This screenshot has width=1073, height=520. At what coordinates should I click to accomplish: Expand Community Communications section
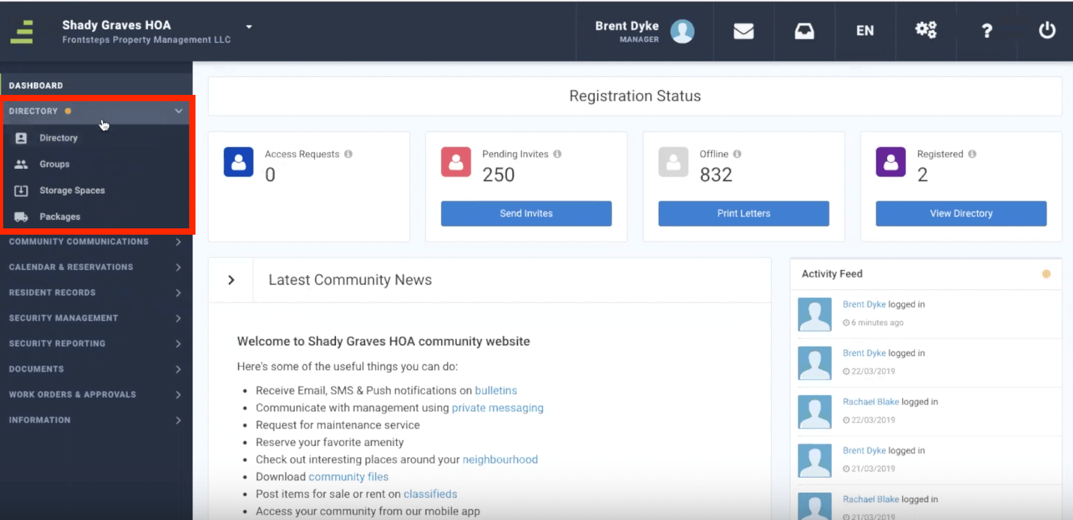tap(96, 242)
